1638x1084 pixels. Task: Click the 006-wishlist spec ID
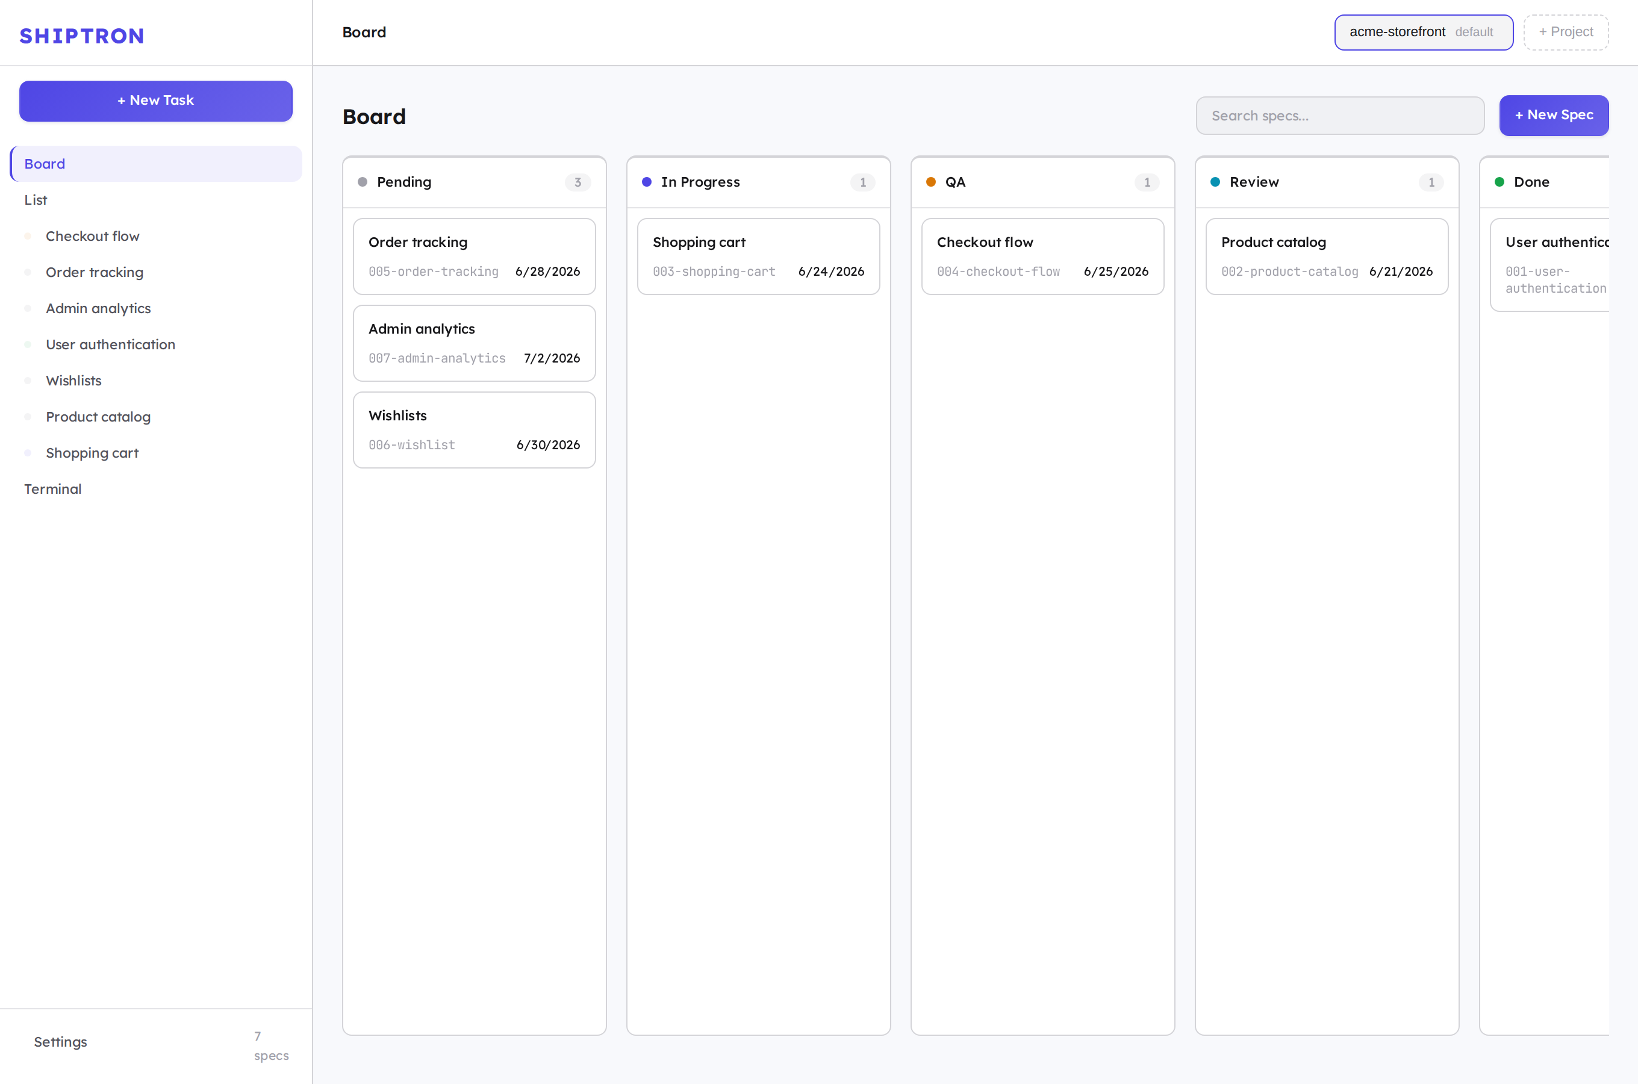(x=412, y=445)
